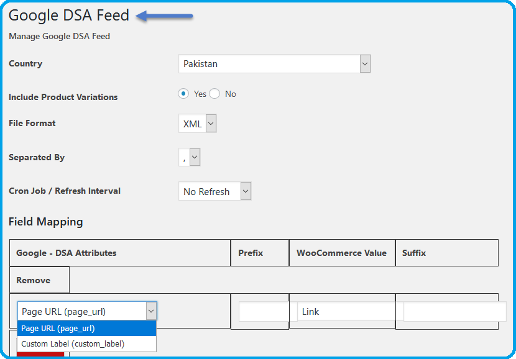The width and height of the screenshot is (516, 359).
Task: Open the Country dropdown showing Pakistan
Action: click(x=274, y=64)
